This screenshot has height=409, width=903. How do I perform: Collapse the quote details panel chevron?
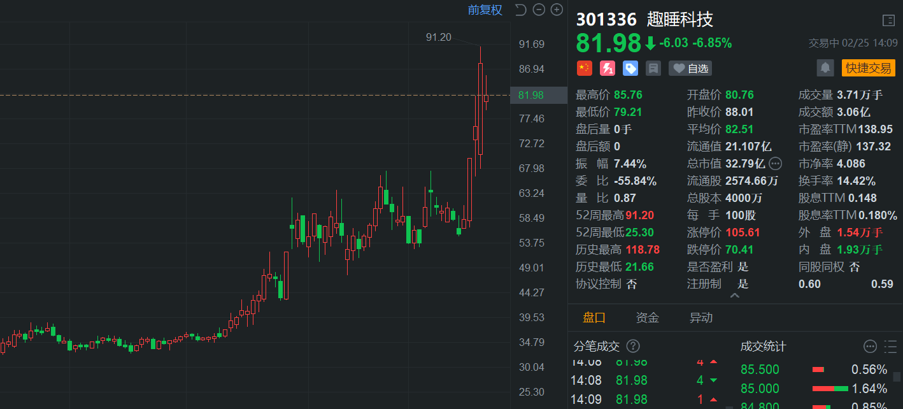click(735, 296)
